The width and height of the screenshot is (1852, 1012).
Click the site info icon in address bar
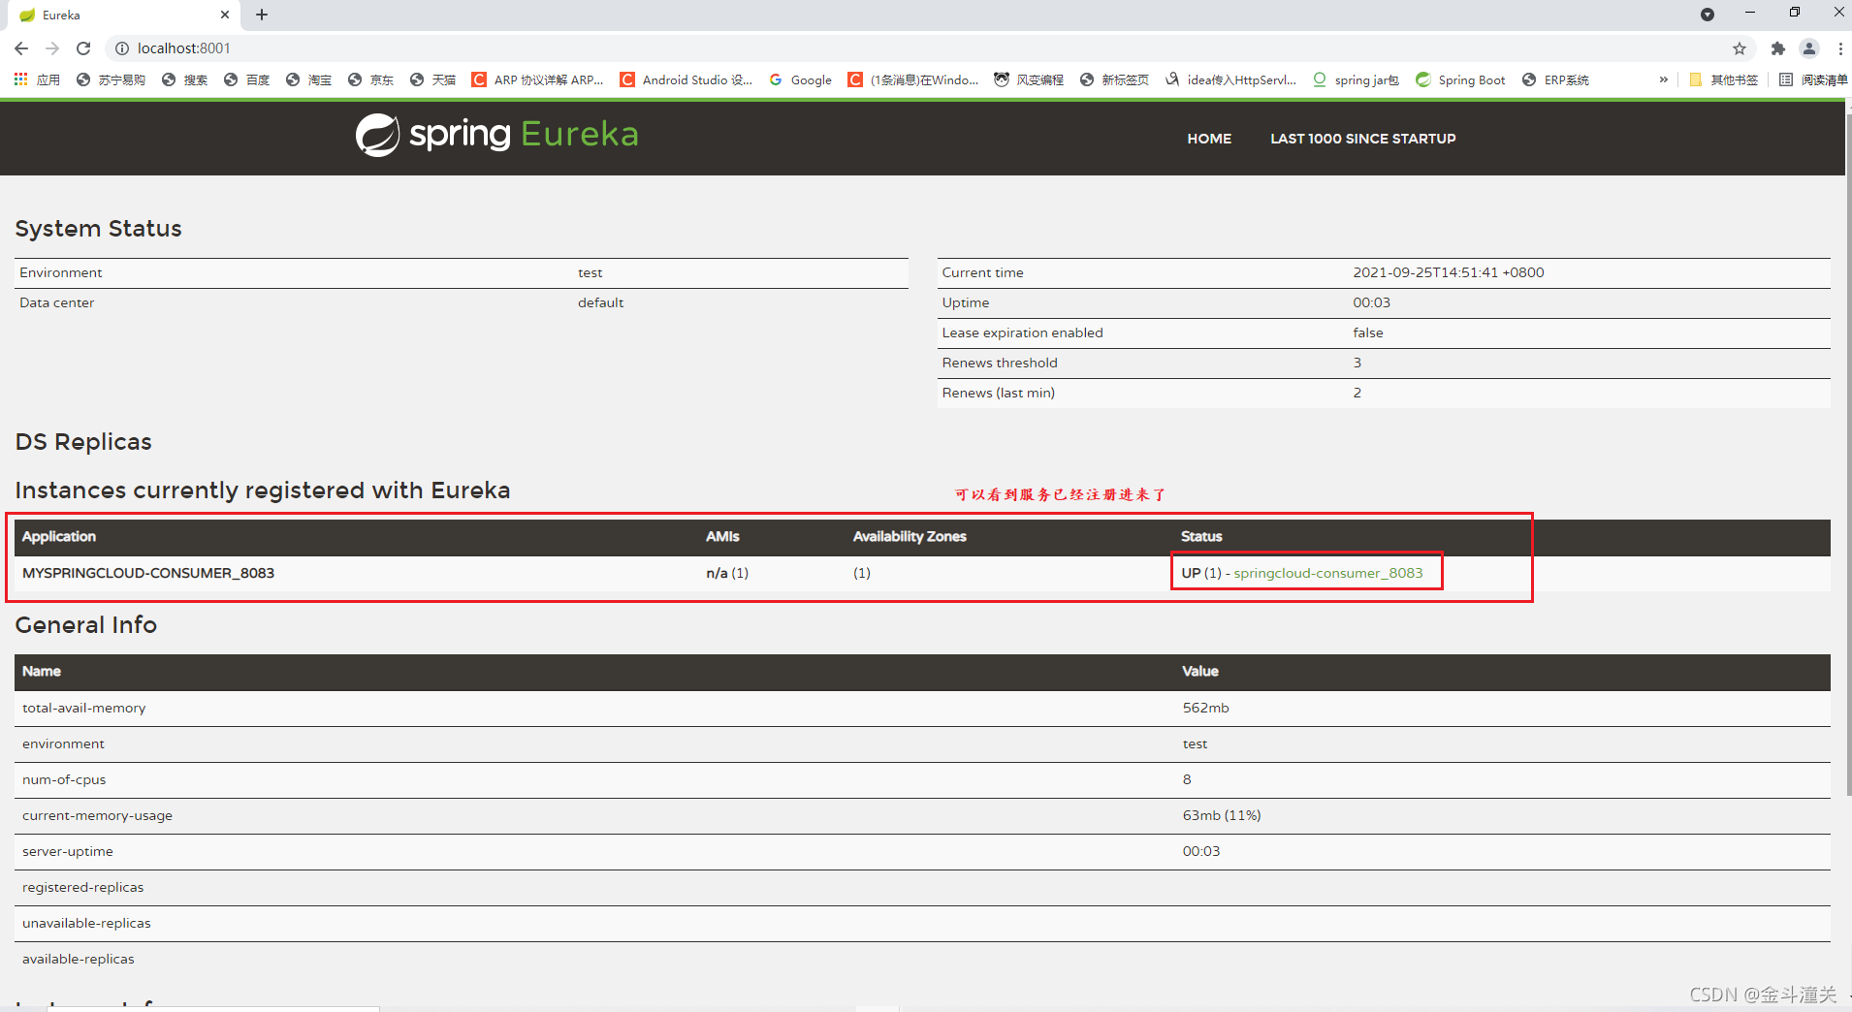click(122, 48)
